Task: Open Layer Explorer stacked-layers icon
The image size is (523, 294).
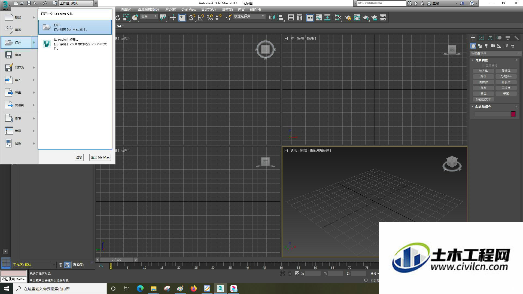Action: tap(300, 18)
